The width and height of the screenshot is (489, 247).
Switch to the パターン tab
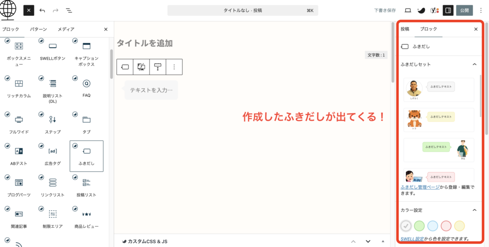(38, 29)
